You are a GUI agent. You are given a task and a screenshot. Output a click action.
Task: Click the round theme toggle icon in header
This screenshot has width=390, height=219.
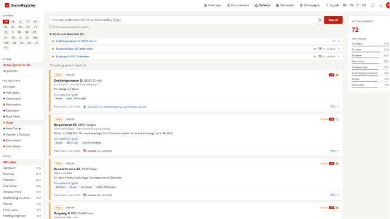click(380, 6)
